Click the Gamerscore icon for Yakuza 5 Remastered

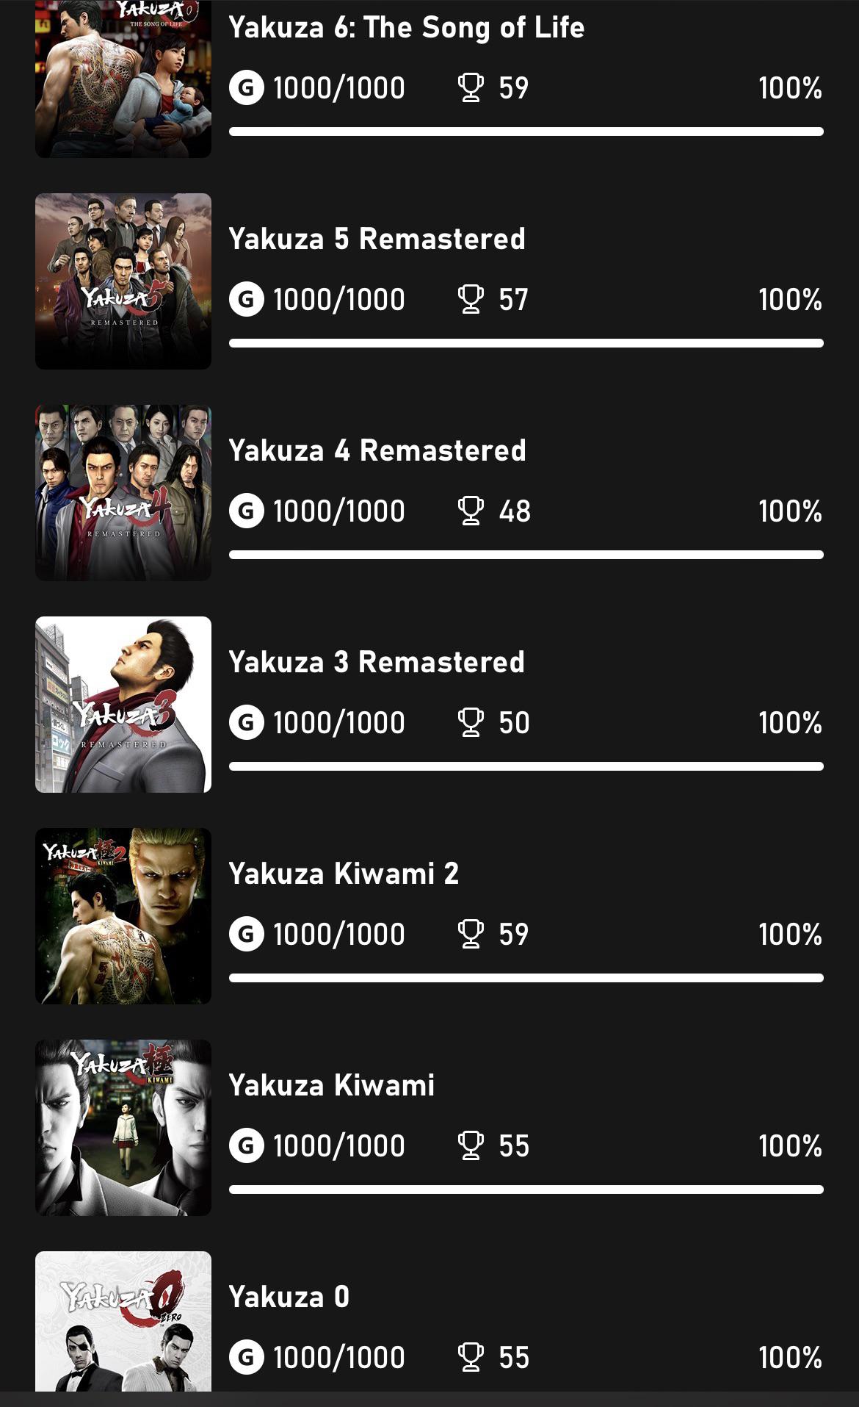click(247, 300)
